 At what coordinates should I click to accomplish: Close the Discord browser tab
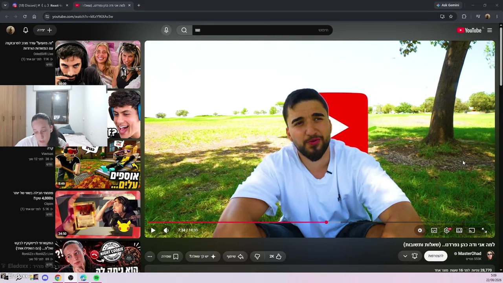pos(67,6)
